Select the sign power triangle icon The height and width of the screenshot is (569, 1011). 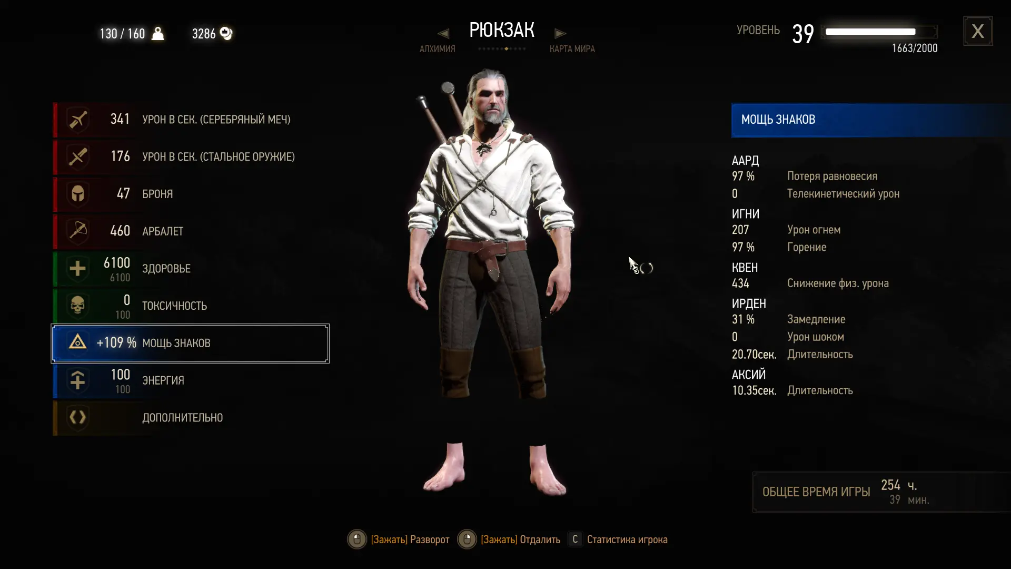(78, 343)
